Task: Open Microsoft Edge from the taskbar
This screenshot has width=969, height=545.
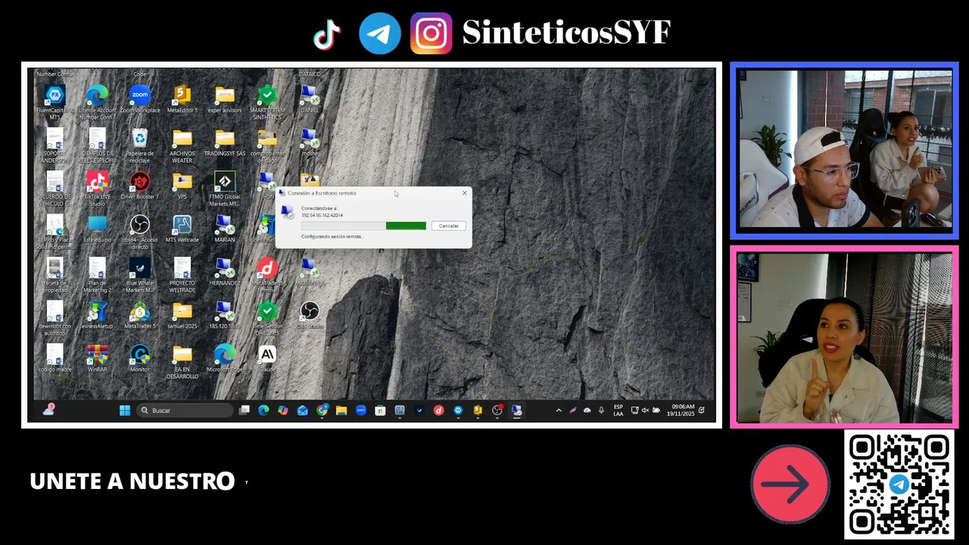Action: [263, 410]
